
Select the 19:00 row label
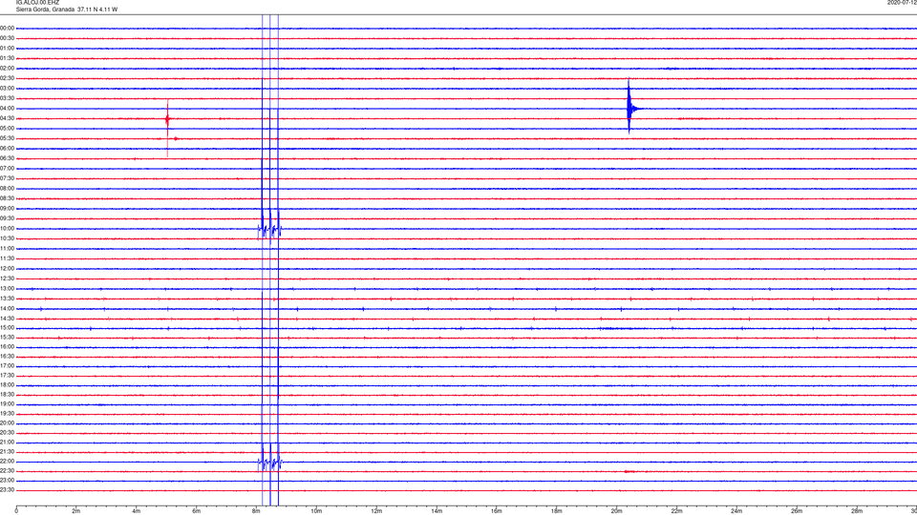[7, 404]
